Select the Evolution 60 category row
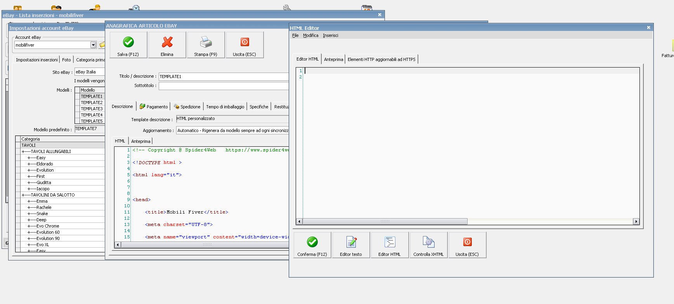Screen dimensions: 674x304 (63, 232)
